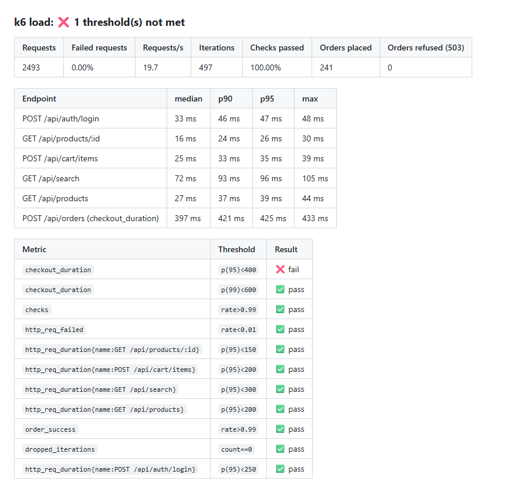
Task: Select the 'http_req_failed' metric label
Action: point(54,330)
